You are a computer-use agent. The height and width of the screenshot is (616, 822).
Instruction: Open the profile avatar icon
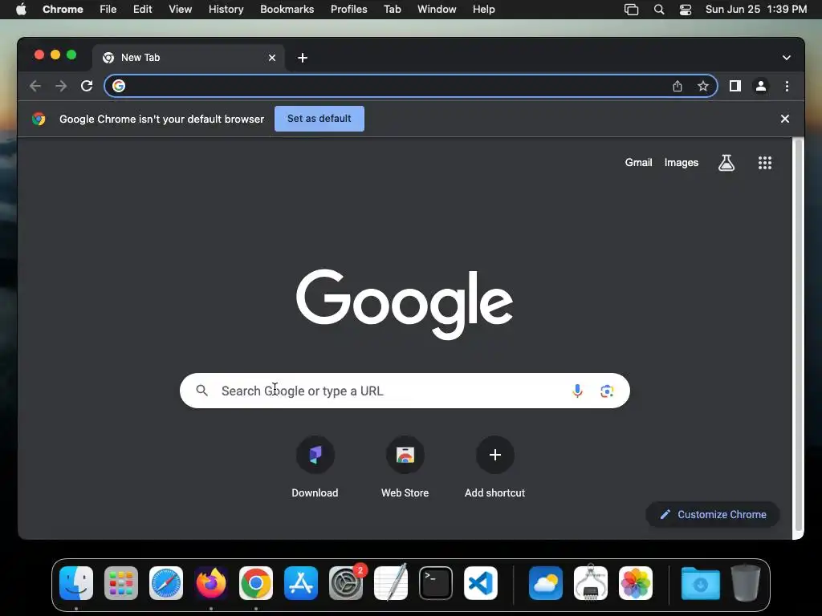point(761,86)
